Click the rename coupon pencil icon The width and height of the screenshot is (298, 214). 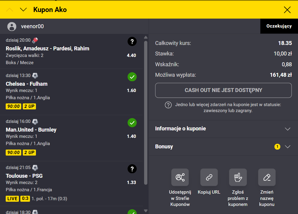[x=267, y=177]
